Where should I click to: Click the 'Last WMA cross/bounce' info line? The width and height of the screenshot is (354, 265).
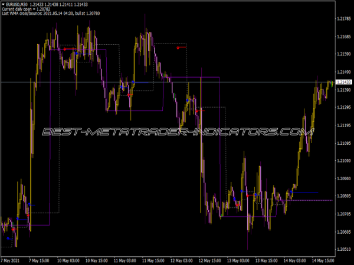(x=53, y=14)
